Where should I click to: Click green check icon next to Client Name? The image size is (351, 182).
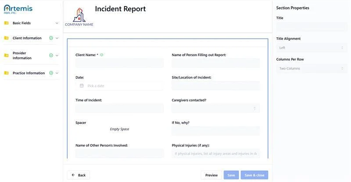(102, 55)
